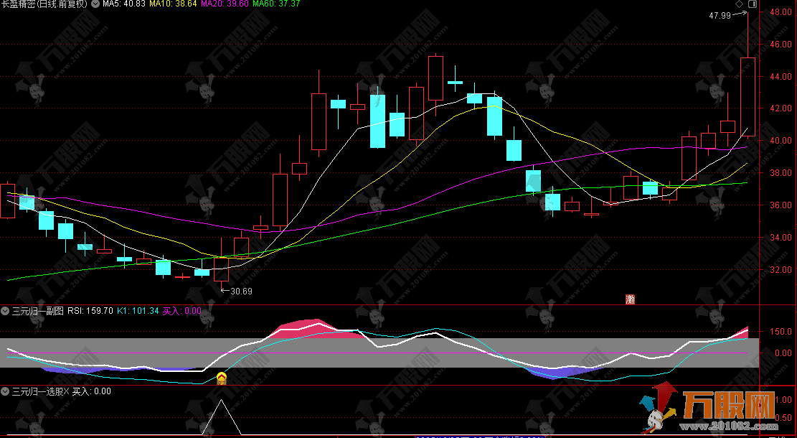Open the main chart settings dropdown arrow
This screenshot has height=438, width=797.
coord(96,4)
